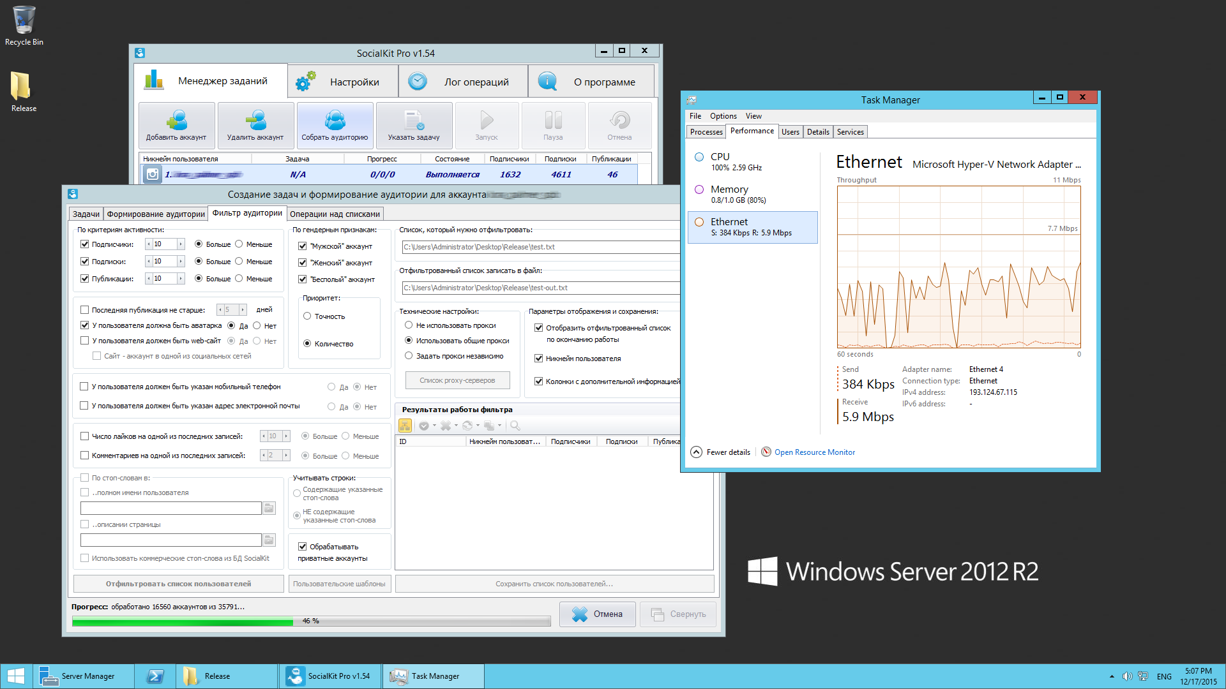Screen dimensions: 1226x689
Task: Click the volume speaker icon in system tray
Action: [x=1127, y=676]
